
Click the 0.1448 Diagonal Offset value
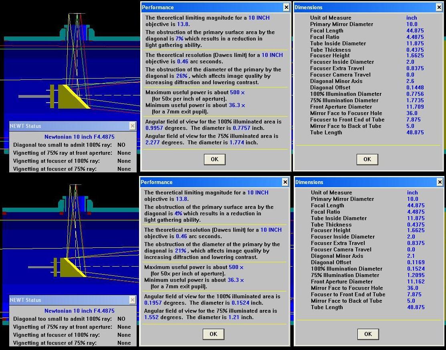[x=415, y=87]
